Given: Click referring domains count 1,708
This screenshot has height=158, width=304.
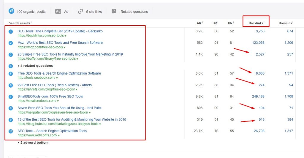Looking at the screenshot, I should coord(289,96).
